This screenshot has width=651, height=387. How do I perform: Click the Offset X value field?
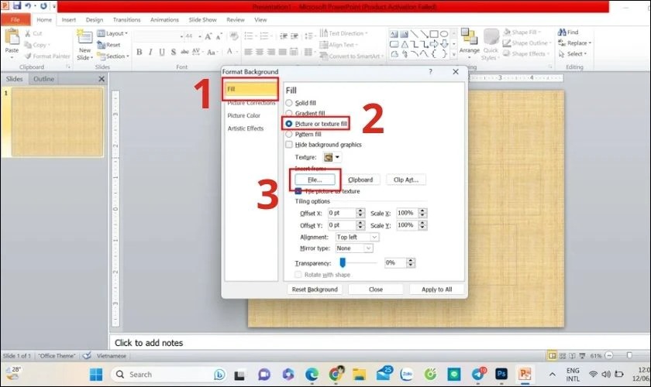pos(342,213)
